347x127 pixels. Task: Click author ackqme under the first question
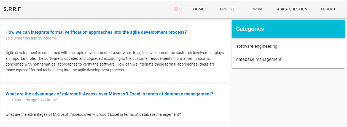[x=50, y=38]
